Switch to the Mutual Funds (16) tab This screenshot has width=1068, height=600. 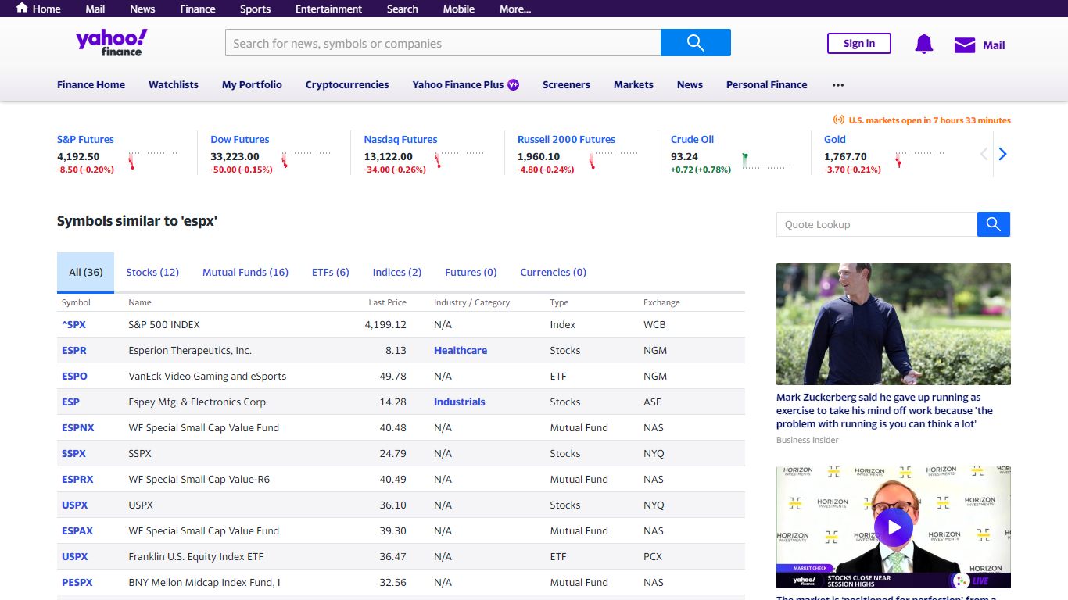pyautogui.click(x=245, y=272)
